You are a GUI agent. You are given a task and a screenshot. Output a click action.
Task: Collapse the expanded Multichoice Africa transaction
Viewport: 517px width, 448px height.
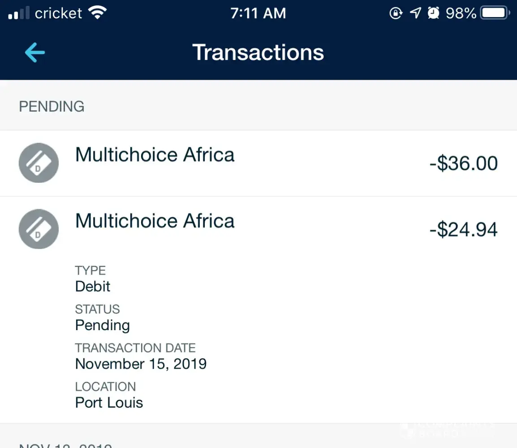pyautogui.click(x=155, y=221)
